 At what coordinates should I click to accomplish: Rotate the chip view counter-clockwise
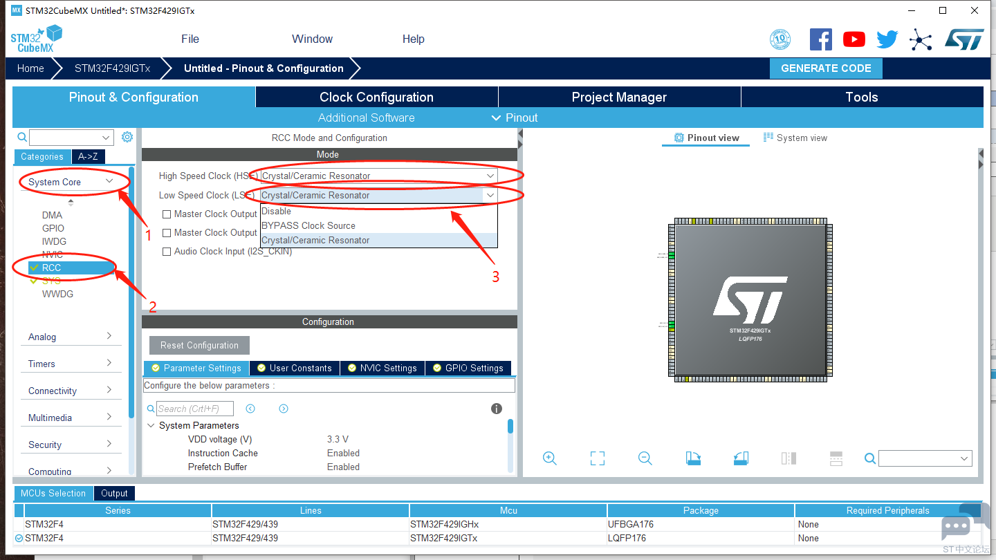(x=741, y=458)
